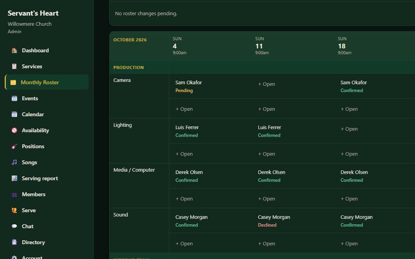Select Derek Olsen's Media assignment on Oct 11
The image size is (415, 259).
point(271,176)
